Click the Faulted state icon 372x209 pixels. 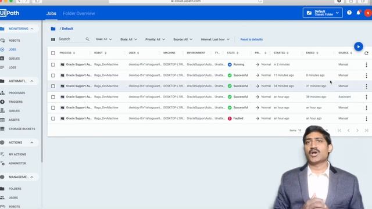[x=230, y=118]
